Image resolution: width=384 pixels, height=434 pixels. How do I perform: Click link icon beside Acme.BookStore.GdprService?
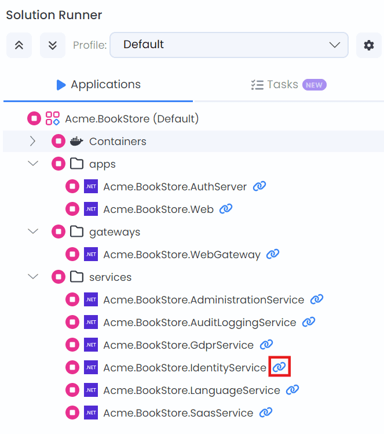[266, 345]
